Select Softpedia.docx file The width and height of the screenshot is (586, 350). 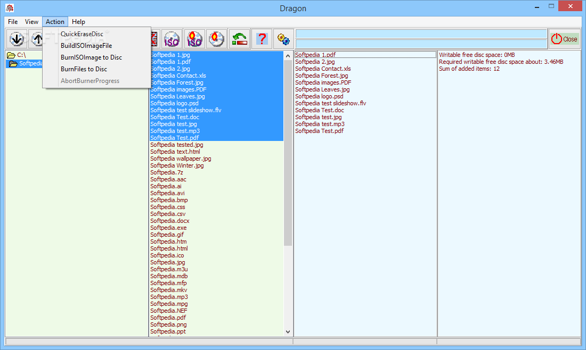pos(170,221)
